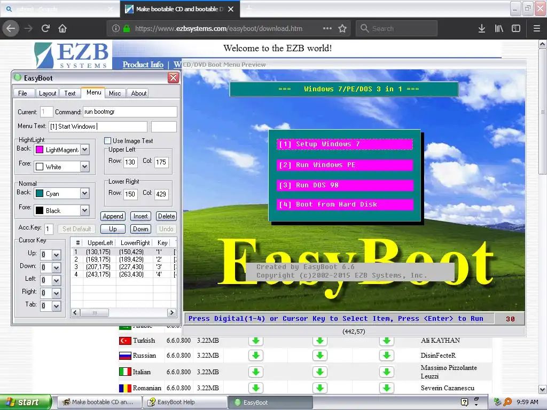
Task: Bookmark this page with the star icon
Action: coord(342,29)
